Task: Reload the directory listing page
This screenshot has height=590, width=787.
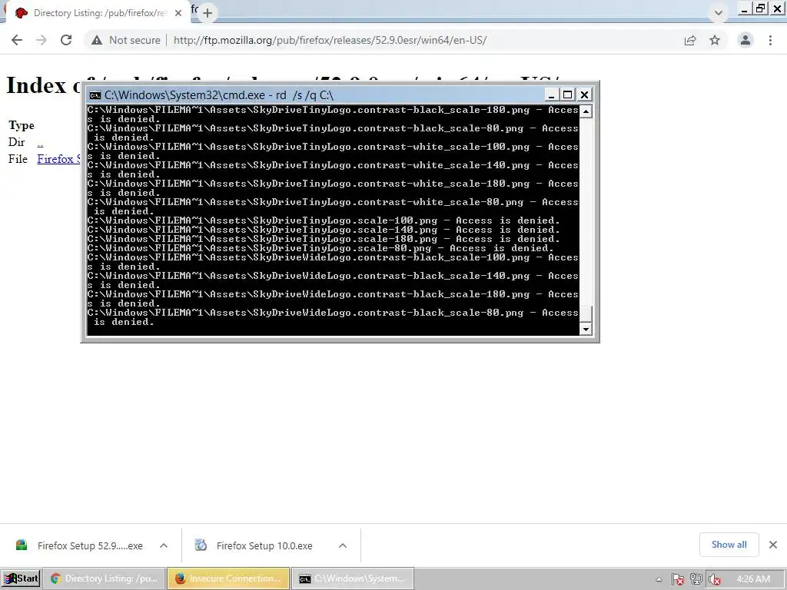Action: click(x=66, y=40)
